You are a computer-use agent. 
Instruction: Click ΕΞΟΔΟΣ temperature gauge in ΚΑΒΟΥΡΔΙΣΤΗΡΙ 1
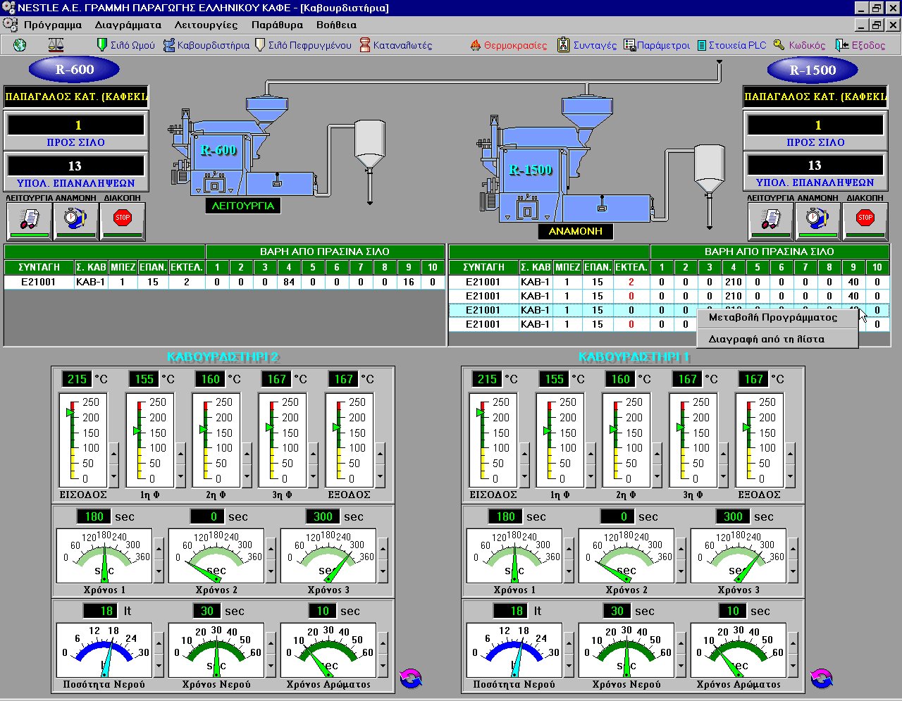(759, 440)
